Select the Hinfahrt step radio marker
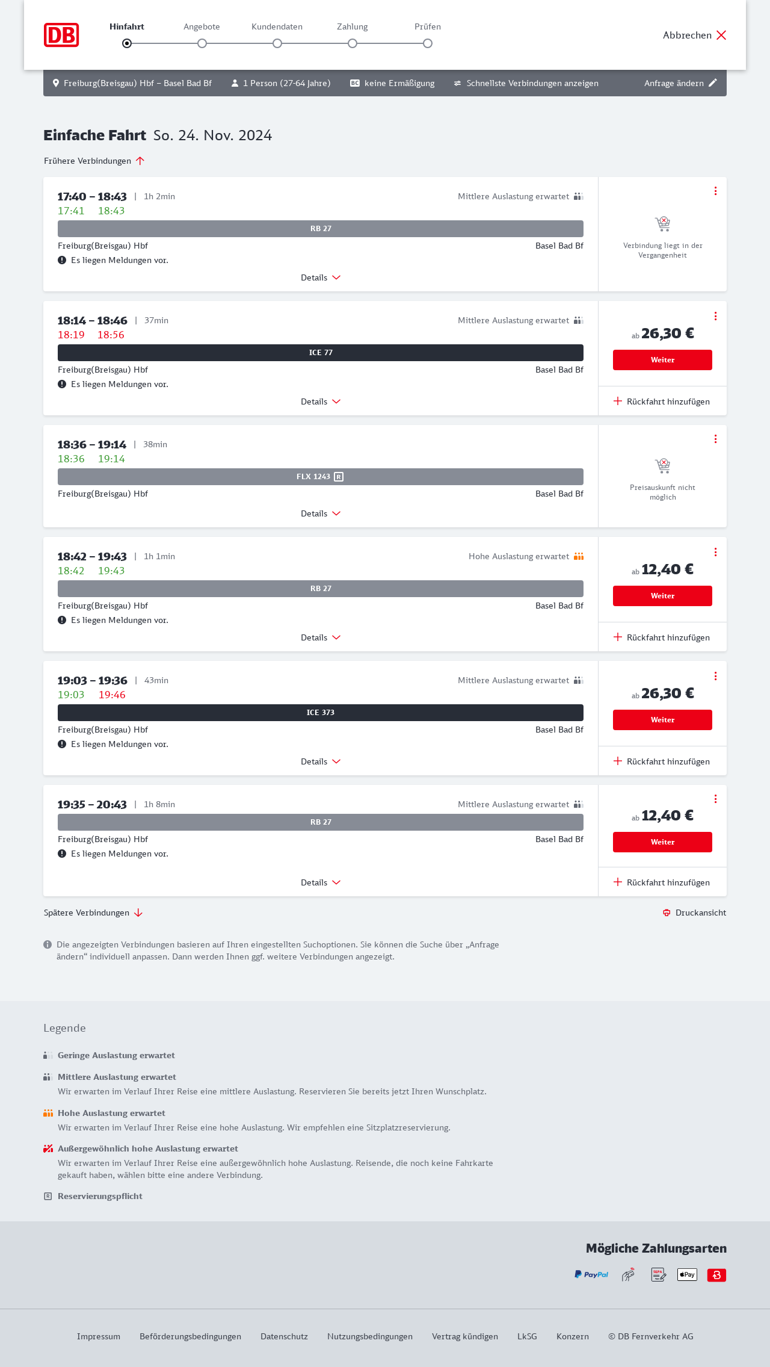Image resolution: width=770 pixels, height=1367 pixels. (x=127, y=43)
